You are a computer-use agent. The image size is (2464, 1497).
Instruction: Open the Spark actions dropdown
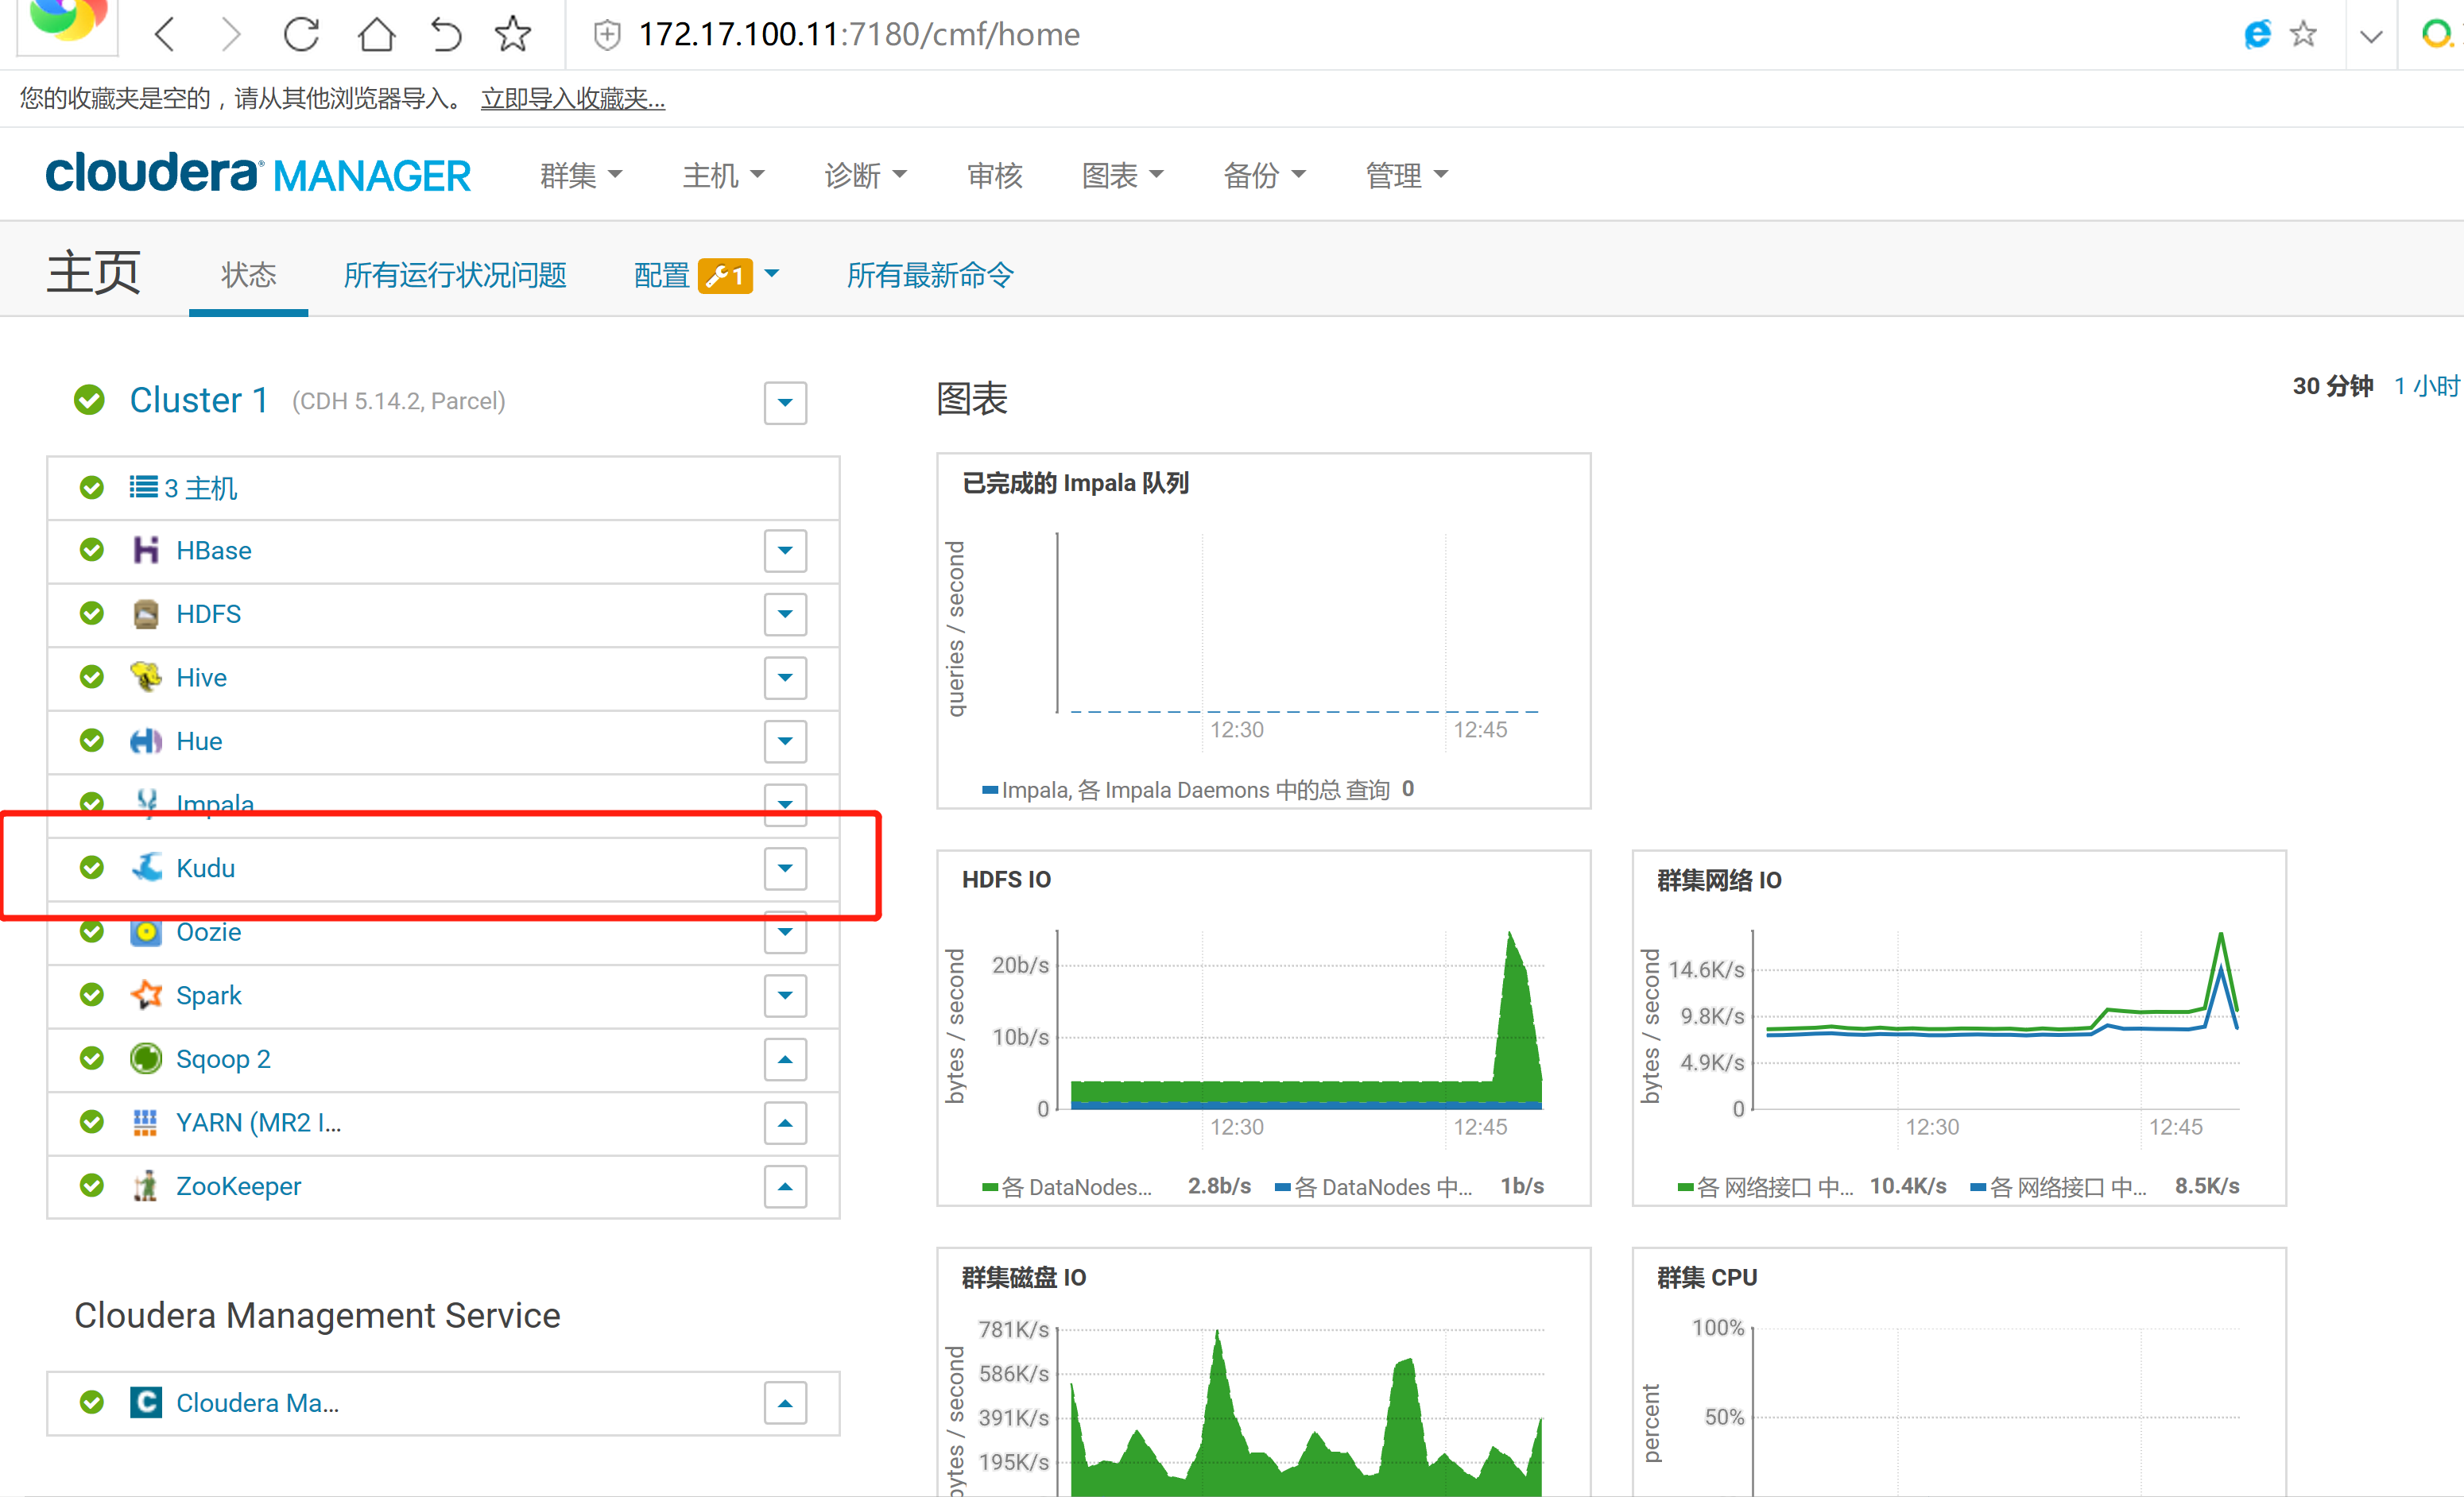pyautogui.click(x=785, y=995)
